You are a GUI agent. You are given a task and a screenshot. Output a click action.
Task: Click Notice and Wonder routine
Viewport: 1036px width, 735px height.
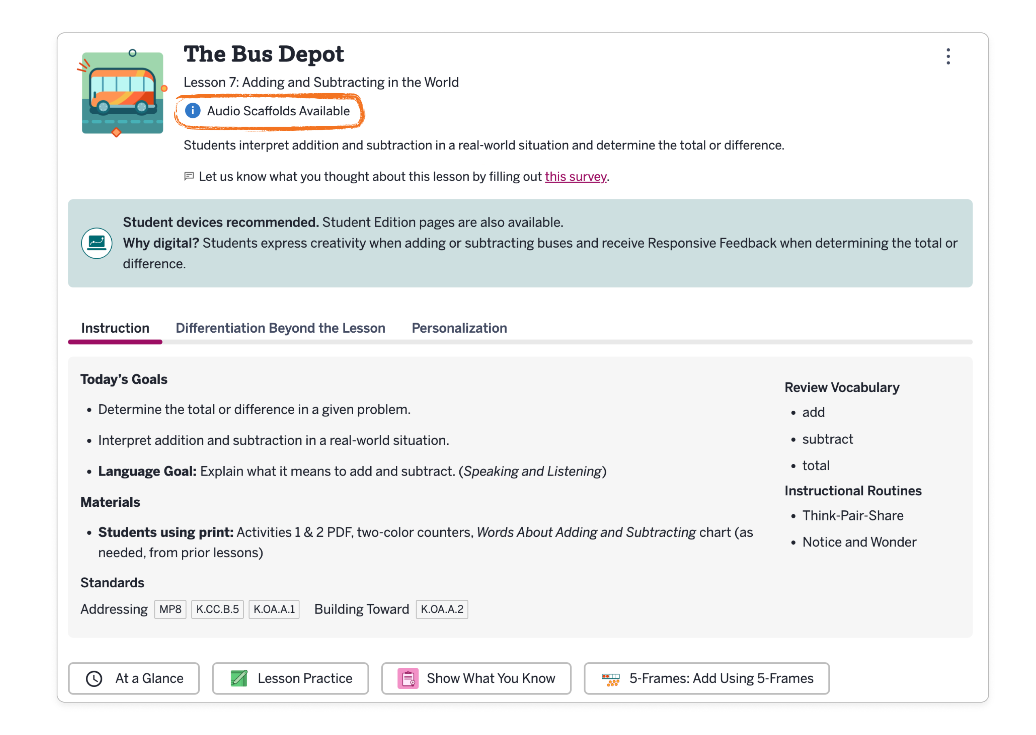pyautogui.click(x=859, y=542)
